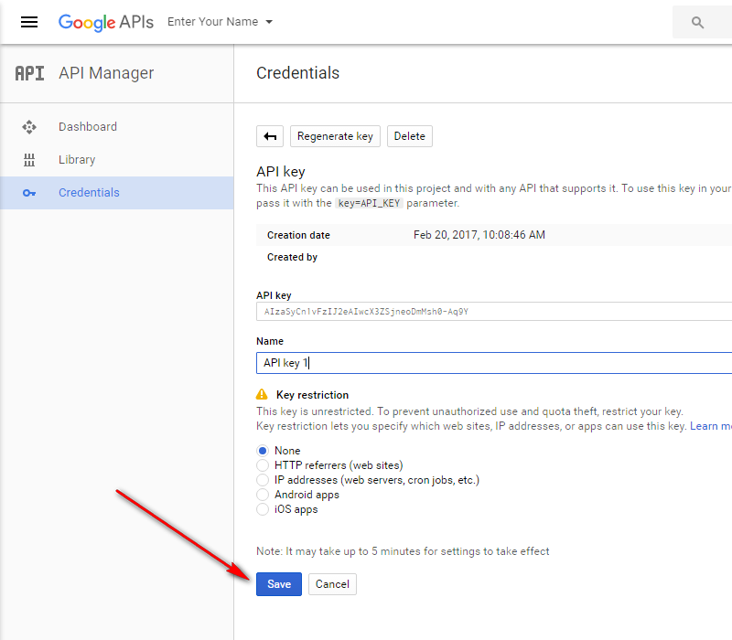732x640 pixels.
Task: Select HTTP referrers (web sites) option
Action: [x=263, y=465]
